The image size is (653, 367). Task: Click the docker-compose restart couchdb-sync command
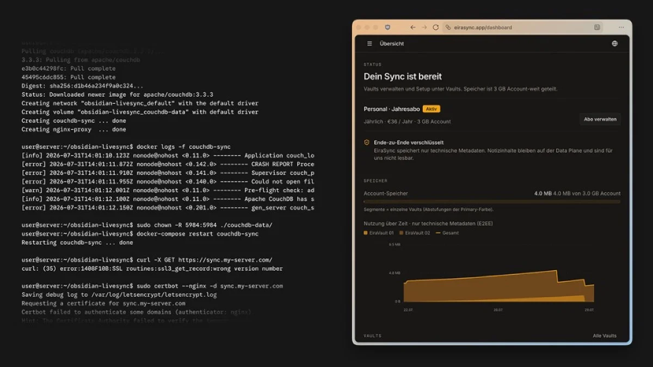pos(198,234)
